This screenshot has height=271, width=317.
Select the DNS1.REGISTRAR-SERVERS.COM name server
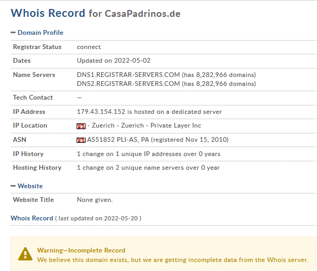(128, 75)
